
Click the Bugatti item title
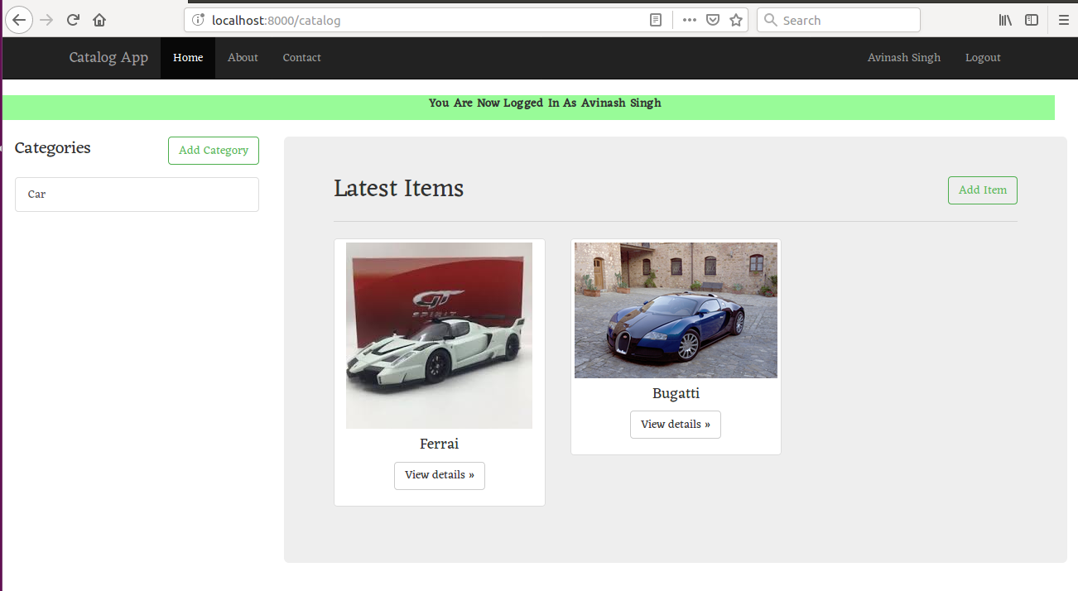(x=676, y=393)
